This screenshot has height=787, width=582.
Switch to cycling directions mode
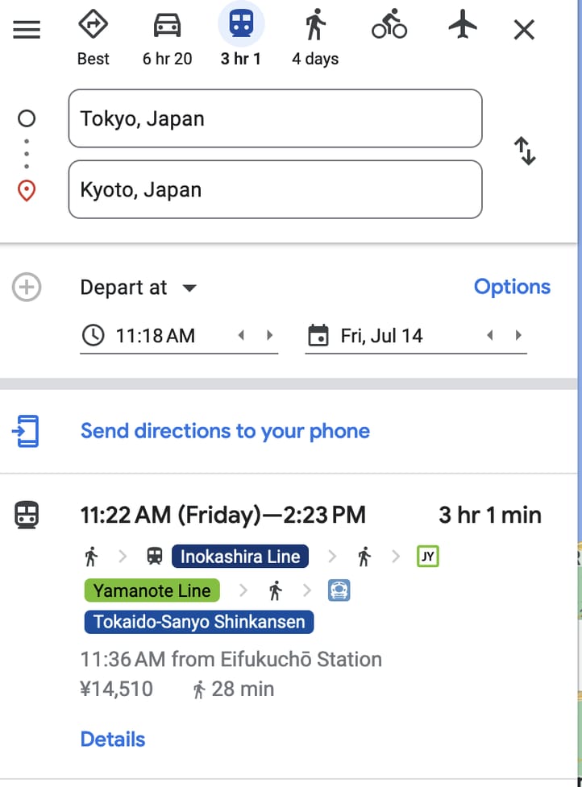[x=389, y=27]
